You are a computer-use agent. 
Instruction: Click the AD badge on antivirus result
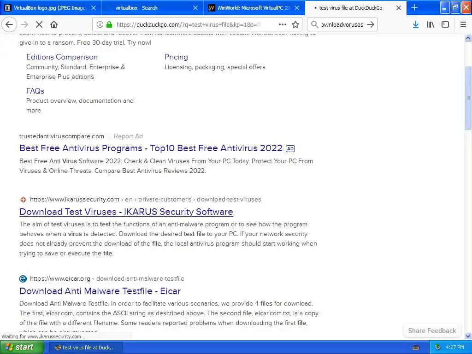click(x=290, y=148)
